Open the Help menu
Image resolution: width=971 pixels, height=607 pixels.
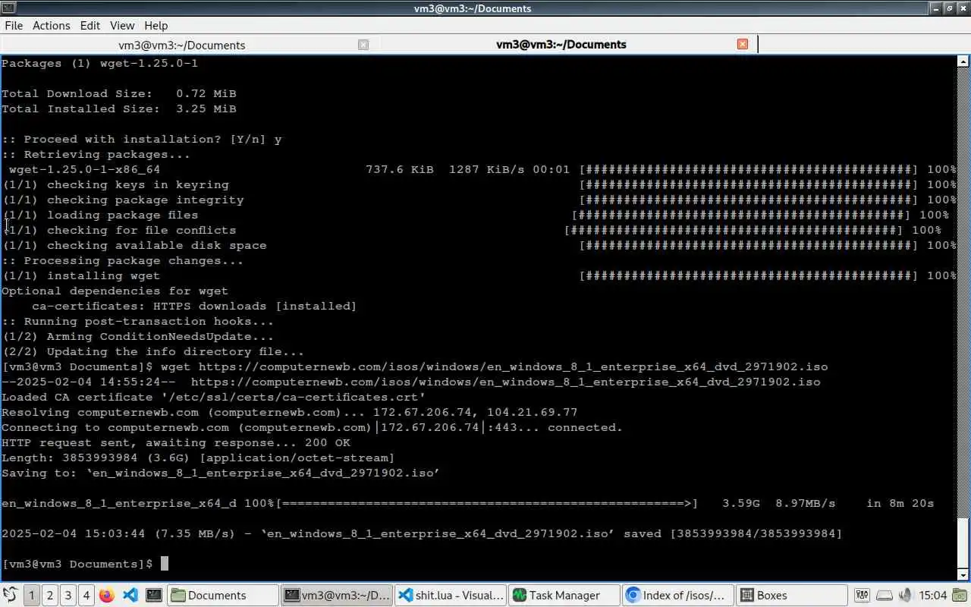click(156, 25)
